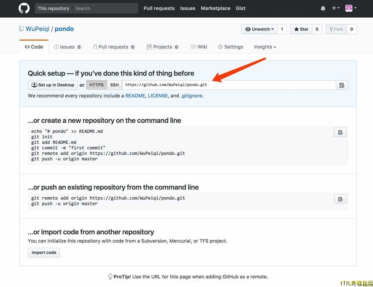373x287 pixels.
Task: Star the pondo repository
Action: click(301, 29)
